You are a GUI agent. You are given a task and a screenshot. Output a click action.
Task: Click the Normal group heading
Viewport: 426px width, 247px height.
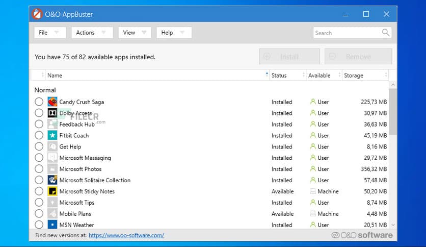tap(45, 90)
